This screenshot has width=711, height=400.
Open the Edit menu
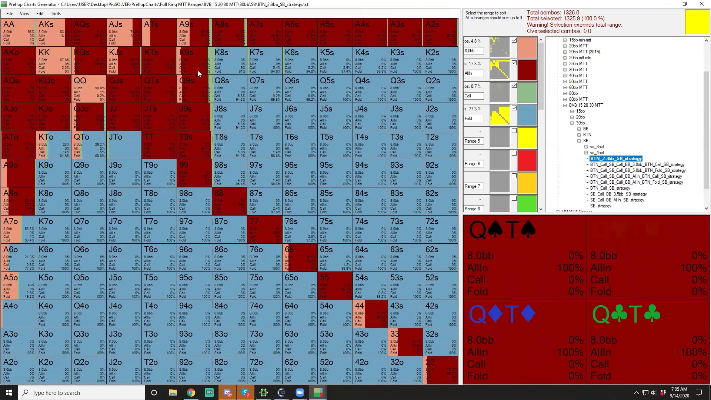pyautogui.click(x=40, y=14)
